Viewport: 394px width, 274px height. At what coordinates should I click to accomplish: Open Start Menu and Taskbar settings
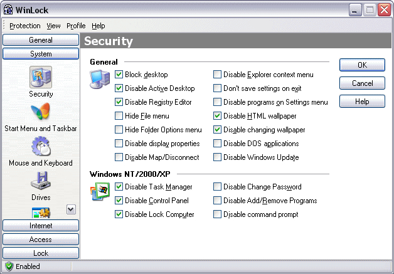(x=41, y=113)
